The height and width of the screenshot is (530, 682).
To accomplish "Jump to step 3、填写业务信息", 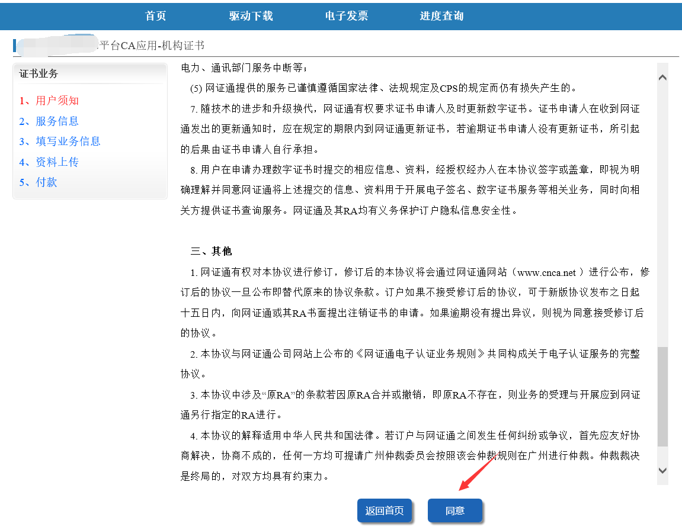I will [x=60, y=142].
